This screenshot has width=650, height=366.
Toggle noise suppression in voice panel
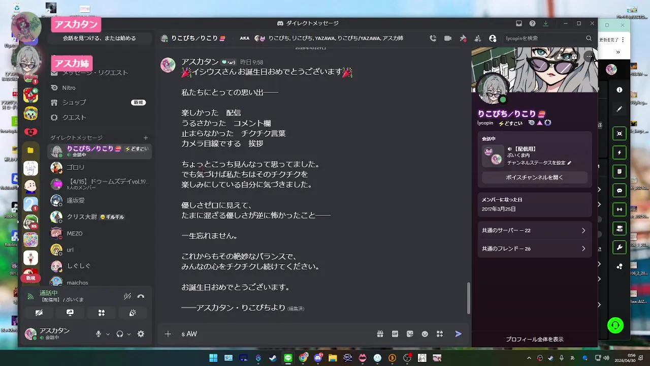127,296
